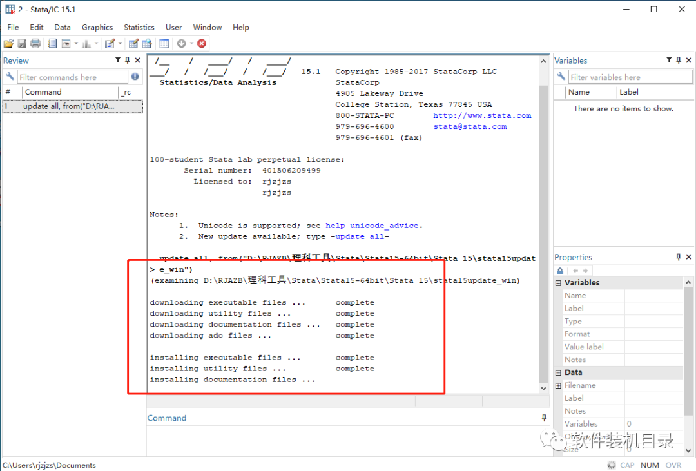Viewport: 696px width, 471px height.
Task: Open the Viewer toolbar icon
Action: (x=66, y=44)
